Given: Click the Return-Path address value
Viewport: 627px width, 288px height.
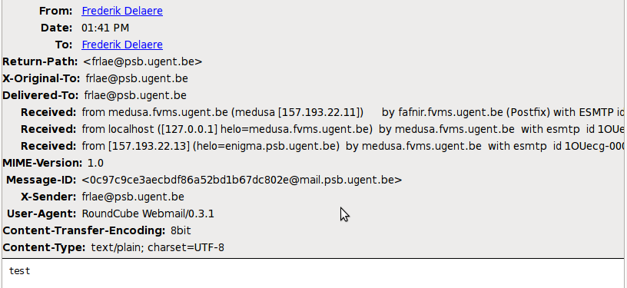Looking at the screenshot, I should tap(143, 61).
